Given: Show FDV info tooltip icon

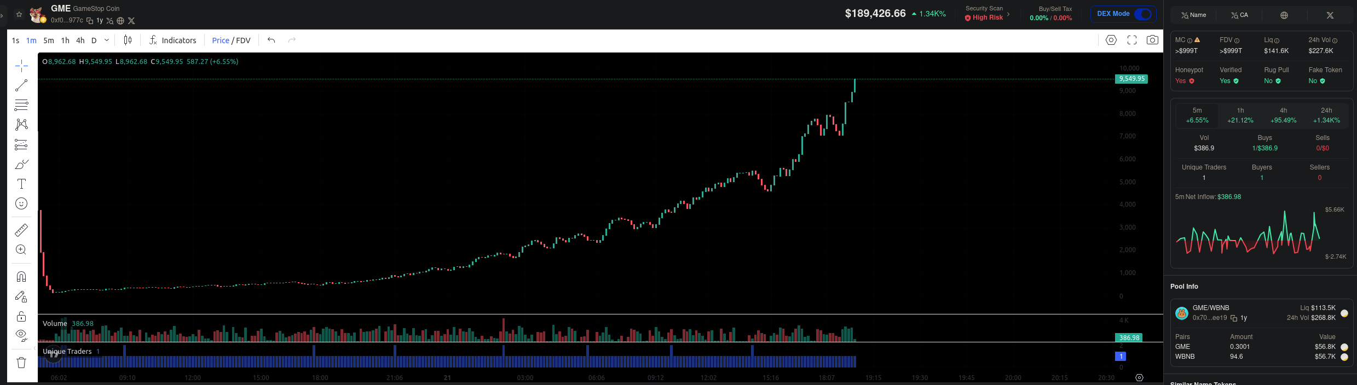Looking at the screenshot, I should (1237, 40).
